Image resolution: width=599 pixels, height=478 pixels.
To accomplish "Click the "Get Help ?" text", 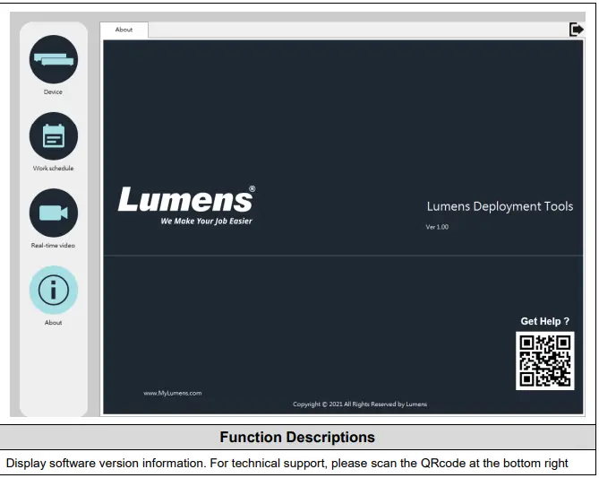I will (x=544, y=321).
